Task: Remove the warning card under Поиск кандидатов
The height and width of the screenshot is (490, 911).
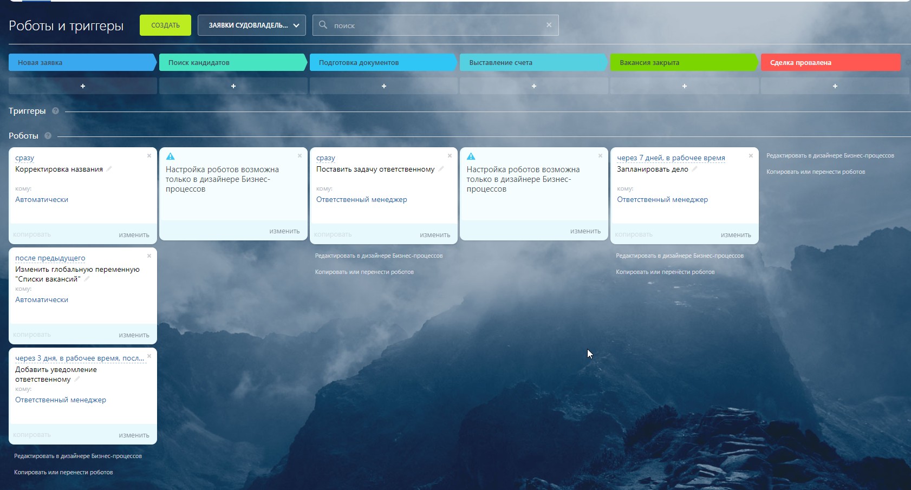Action: [x=300, y=156]
